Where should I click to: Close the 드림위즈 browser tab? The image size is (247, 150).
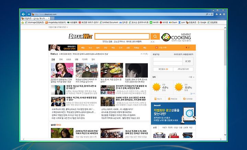[48, 18]
